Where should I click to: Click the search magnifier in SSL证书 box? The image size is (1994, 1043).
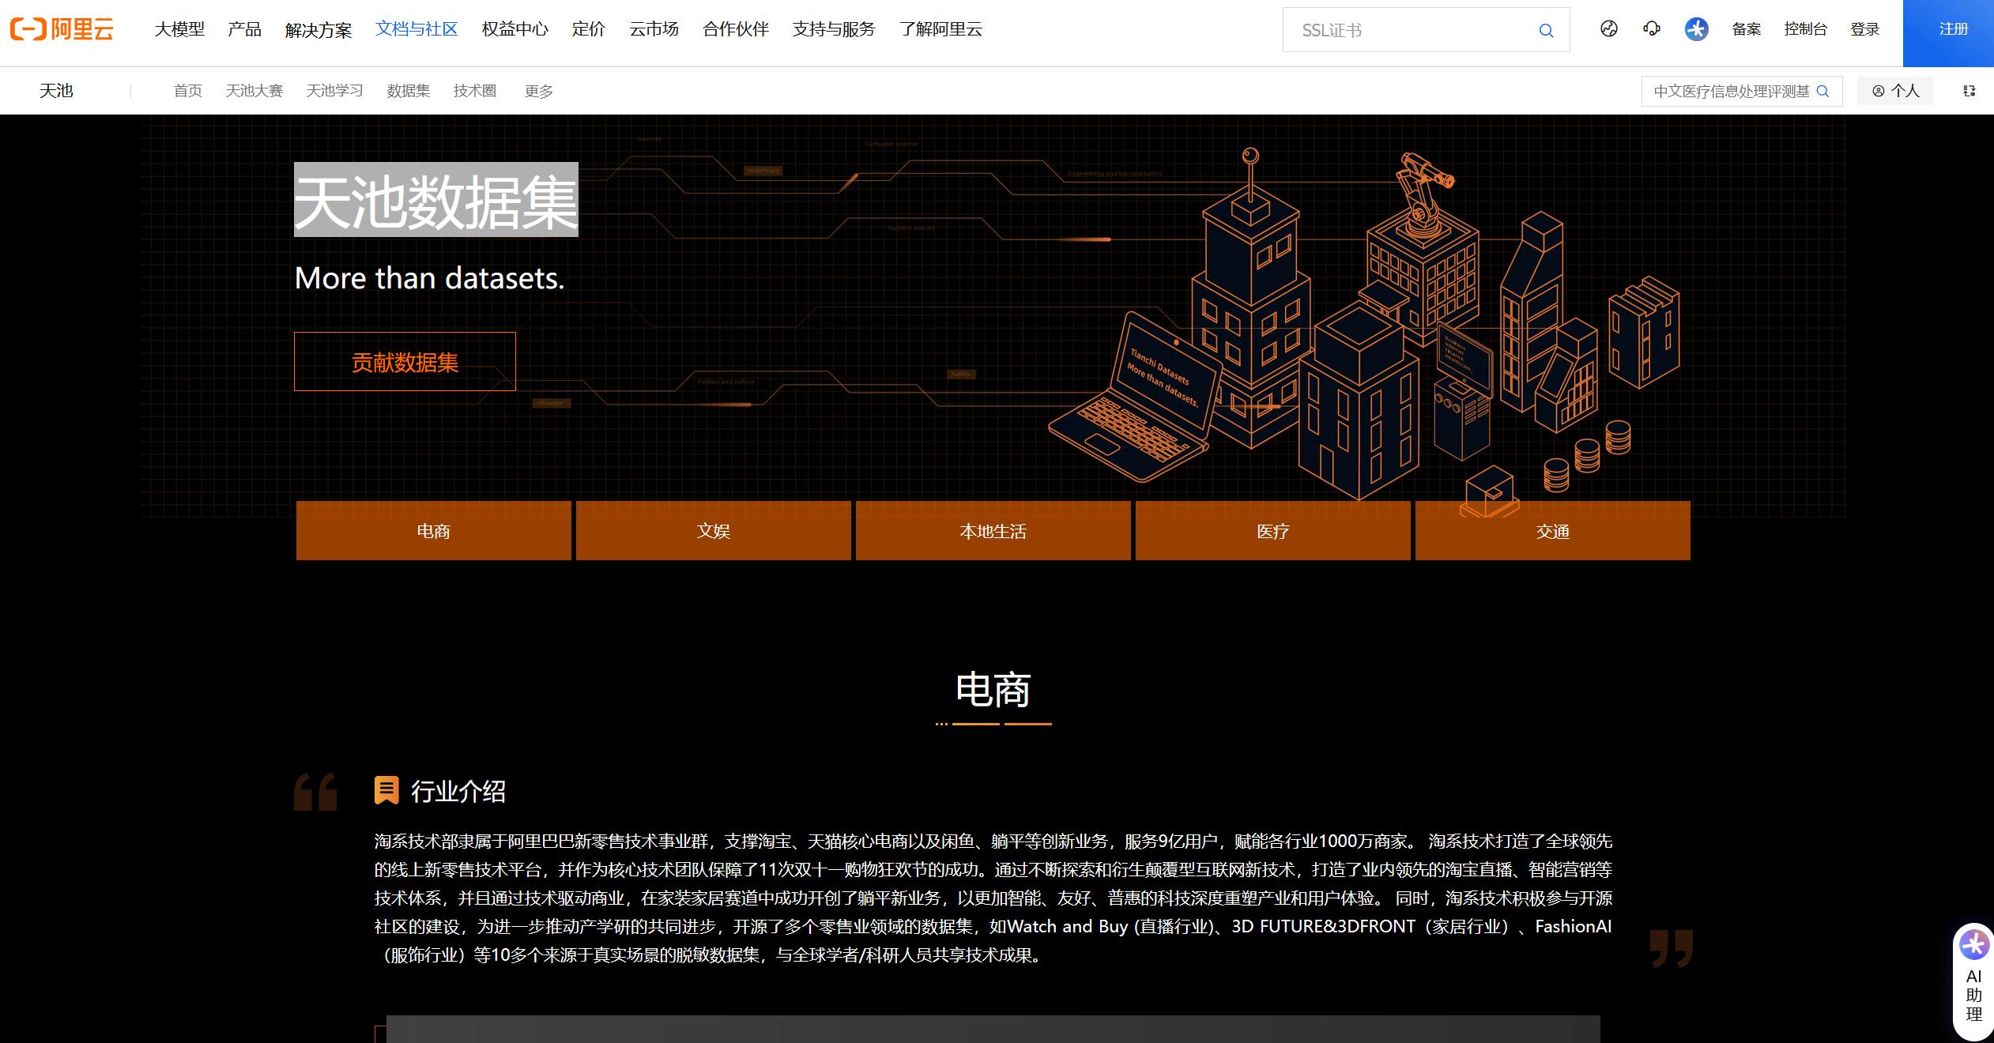click(x=1546, y=31)
